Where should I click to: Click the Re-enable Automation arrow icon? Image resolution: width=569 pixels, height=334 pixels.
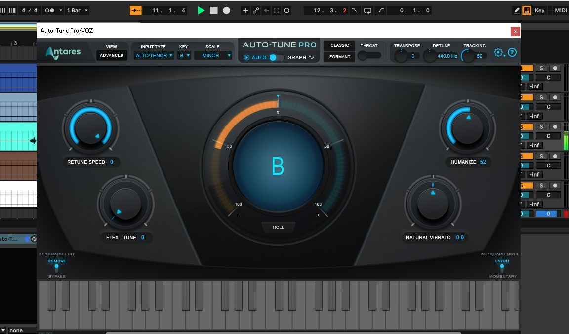pyautogui.click(x=266, y=10)
